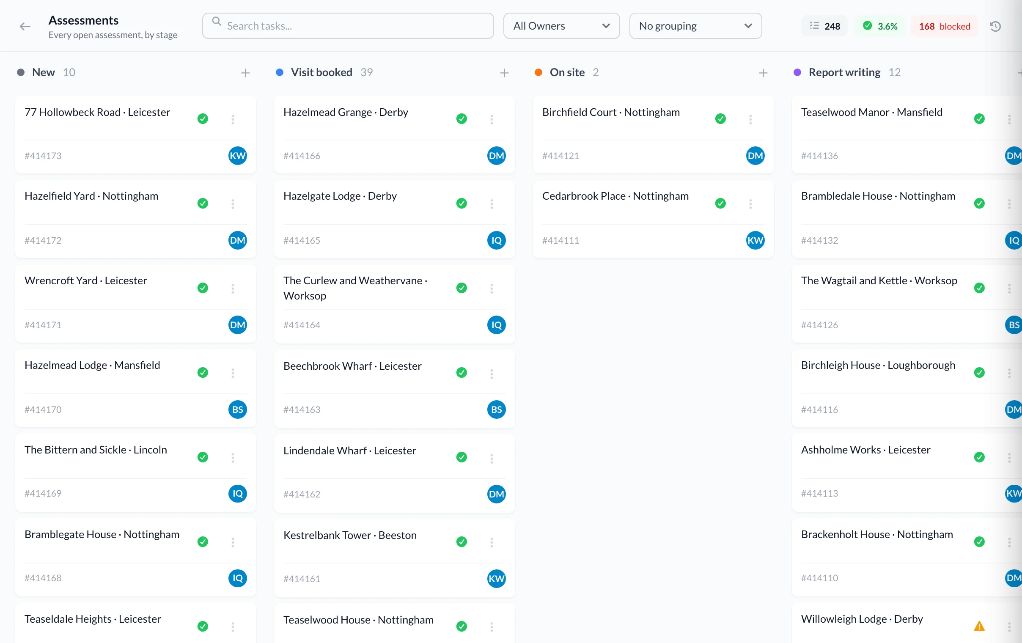Focus the Search tasks field
Viewport: 1022px width, 643px height.
pos(348,26)
